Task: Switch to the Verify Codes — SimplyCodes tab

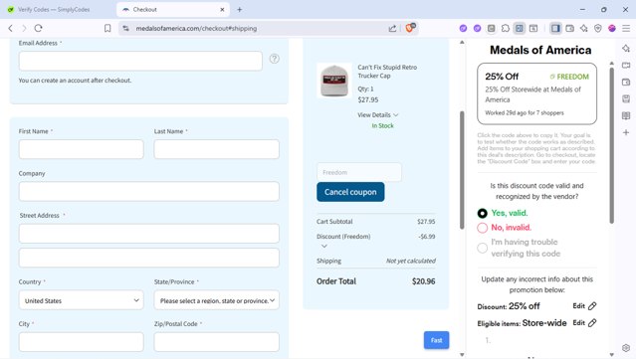Action: (54, 9)
